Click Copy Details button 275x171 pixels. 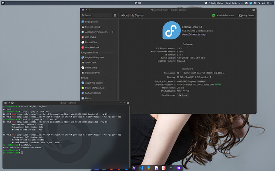246,15
